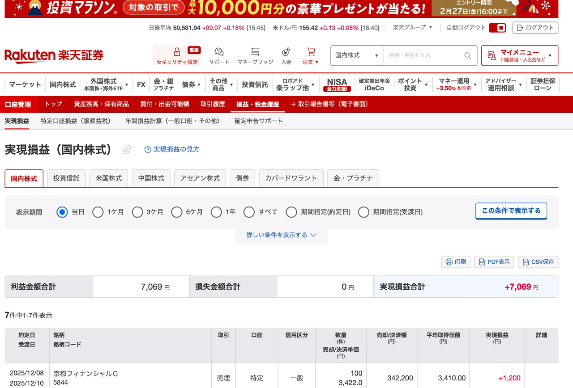The image size is (573, 388).
Task: Open セキュリティ設定 via the lock icon
Action: pos(176,55)
